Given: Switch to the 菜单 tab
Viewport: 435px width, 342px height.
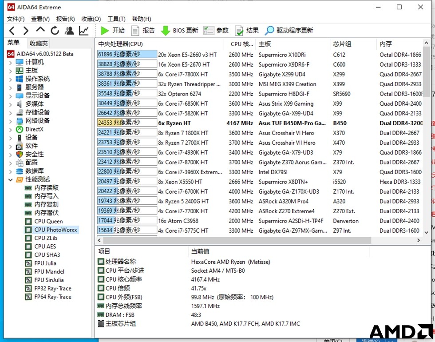Looking at the screenshot, I should tap(13, 43).
